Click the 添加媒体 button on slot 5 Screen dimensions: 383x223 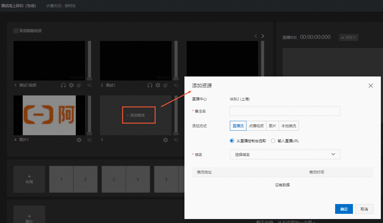(x=139, y=115)
